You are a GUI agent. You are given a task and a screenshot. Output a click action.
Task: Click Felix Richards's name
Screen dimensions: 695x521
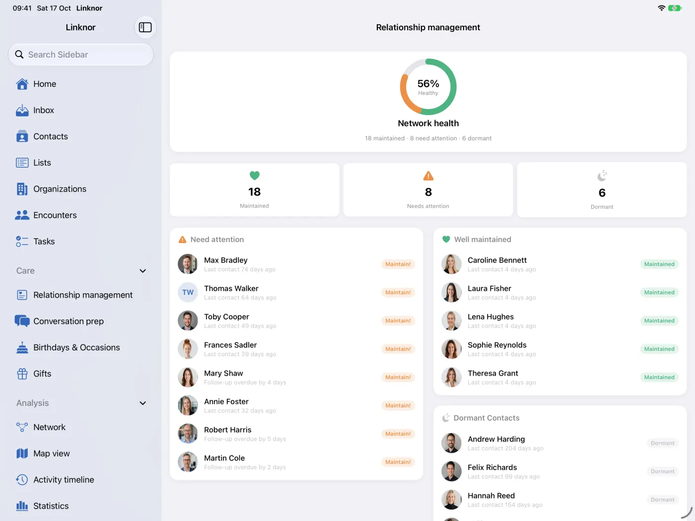point(492,467)
